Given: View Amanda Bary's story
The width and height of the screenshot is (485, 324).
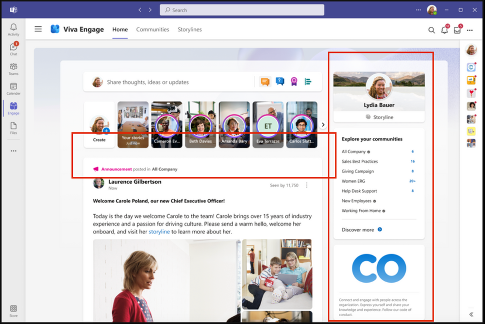Looking at the screenshot, I should (234, 125).
